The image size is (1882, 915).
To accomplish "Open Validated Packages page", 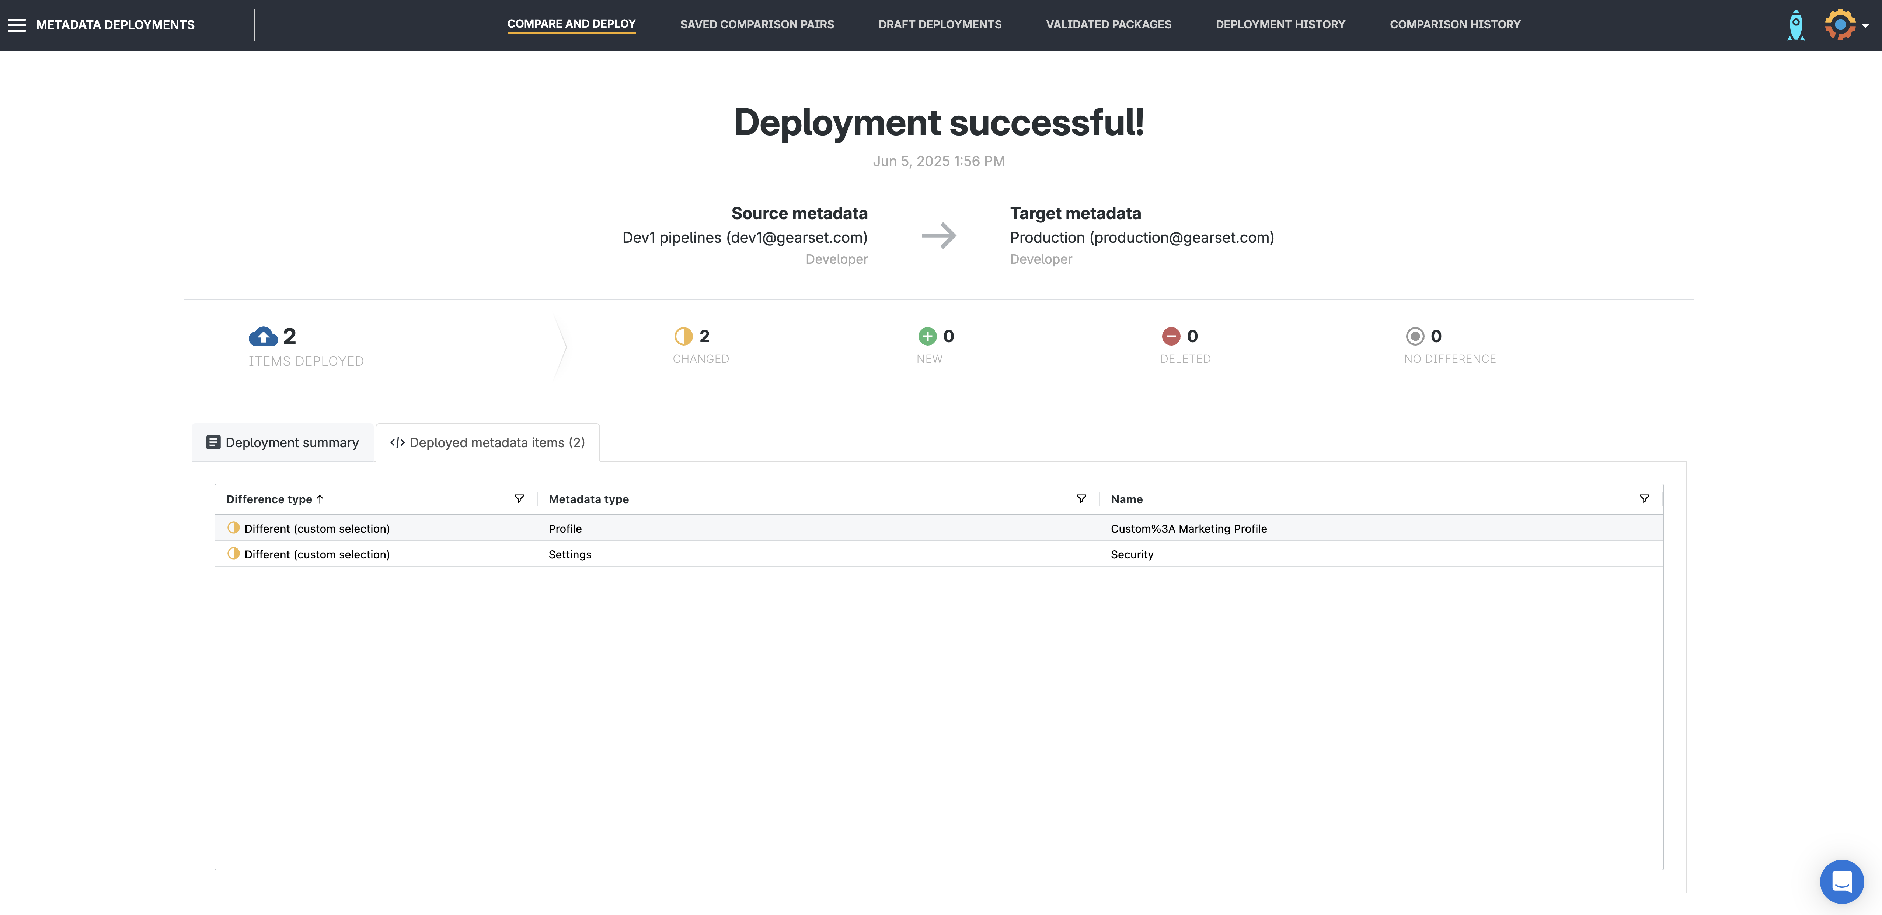I will [1108, 24].
